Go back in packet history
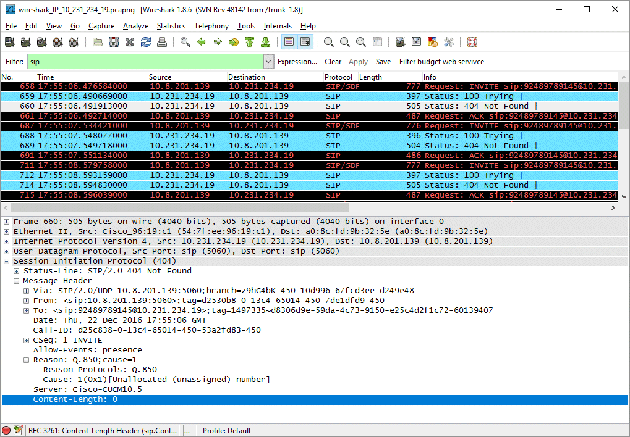This screenshot has width=630, height=437. [x=202, y=42]
